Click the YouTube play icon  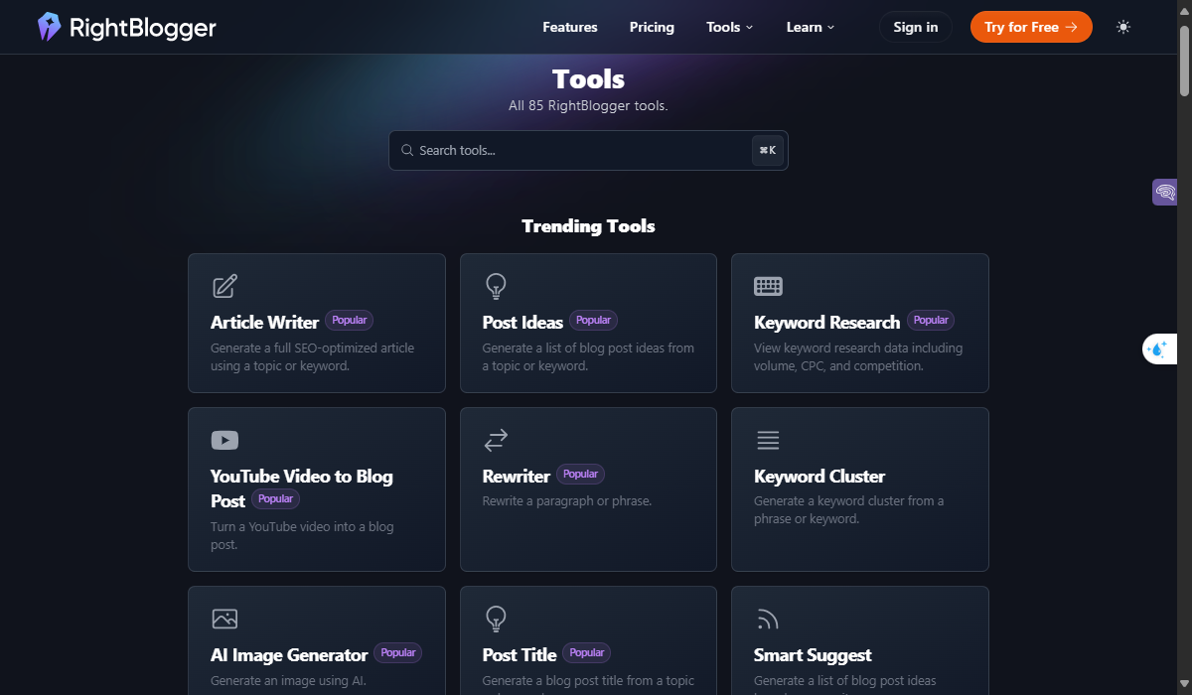(224, 440)
